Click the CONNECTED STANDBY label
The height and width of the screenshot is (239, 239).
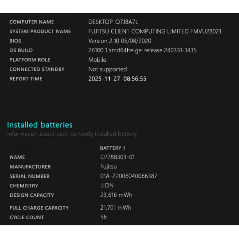(37, 69)
